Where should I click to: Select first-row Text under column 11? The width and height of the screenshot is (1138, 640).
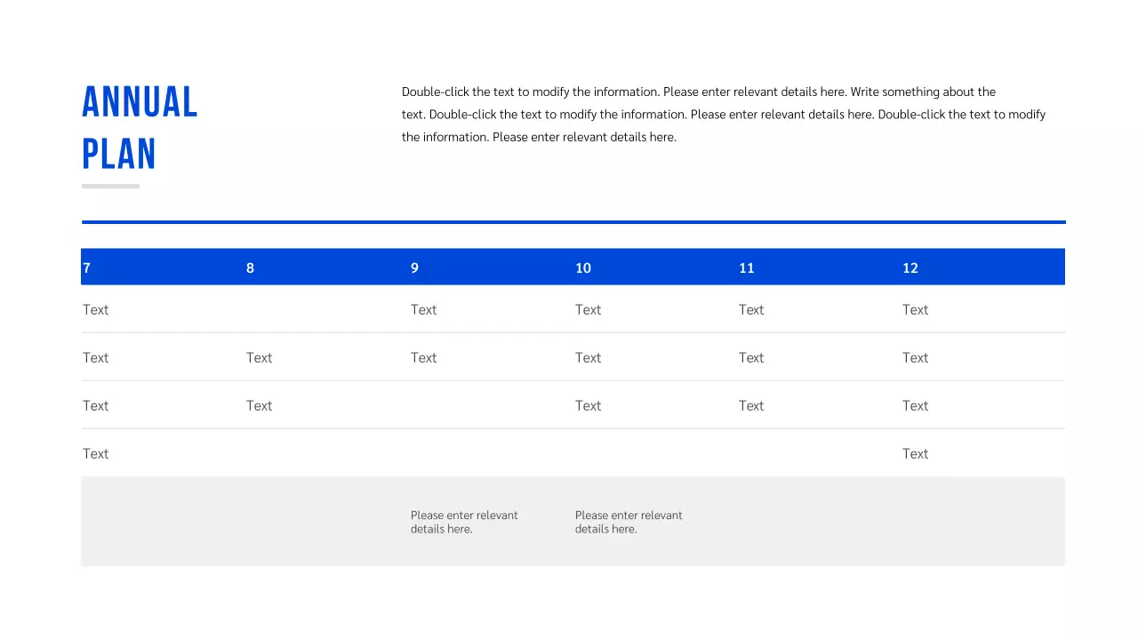click(751, 310)
